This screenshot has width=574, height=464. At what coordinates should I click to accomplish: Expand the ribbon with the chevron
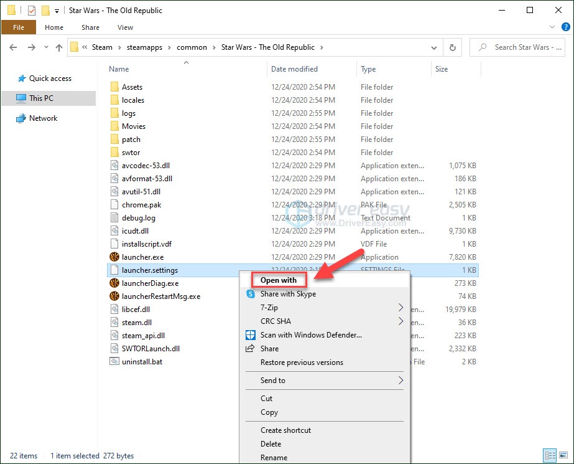pos(552,27)
